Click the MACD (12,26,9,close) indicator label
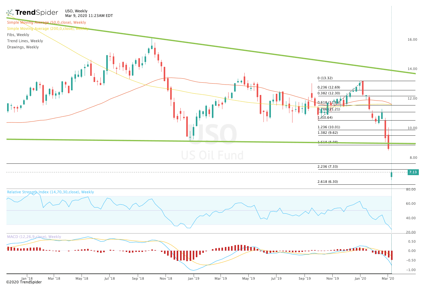The width and height of the screenshot is (425, 288). click(34, 237)
